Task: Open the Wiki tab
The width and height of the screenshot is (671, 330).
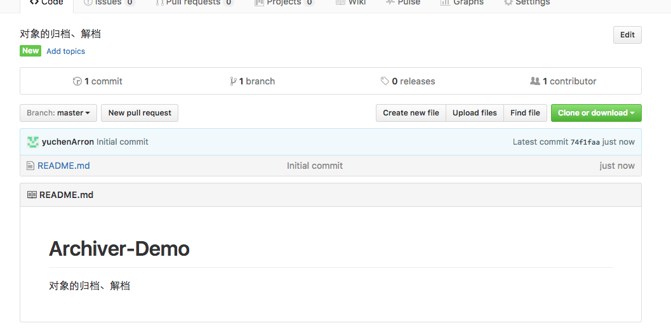Action: pos(351,3)
